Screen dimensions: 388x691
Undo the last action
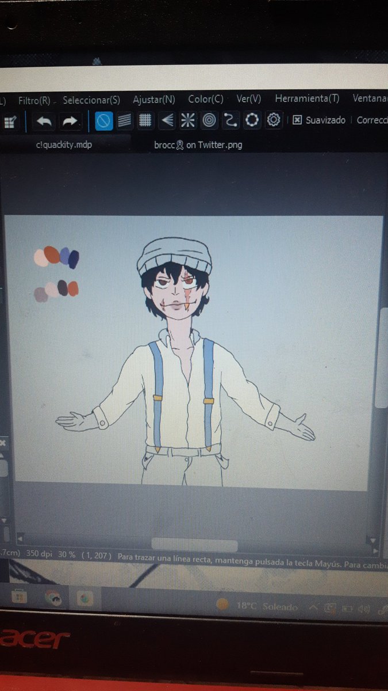(45, 121)
